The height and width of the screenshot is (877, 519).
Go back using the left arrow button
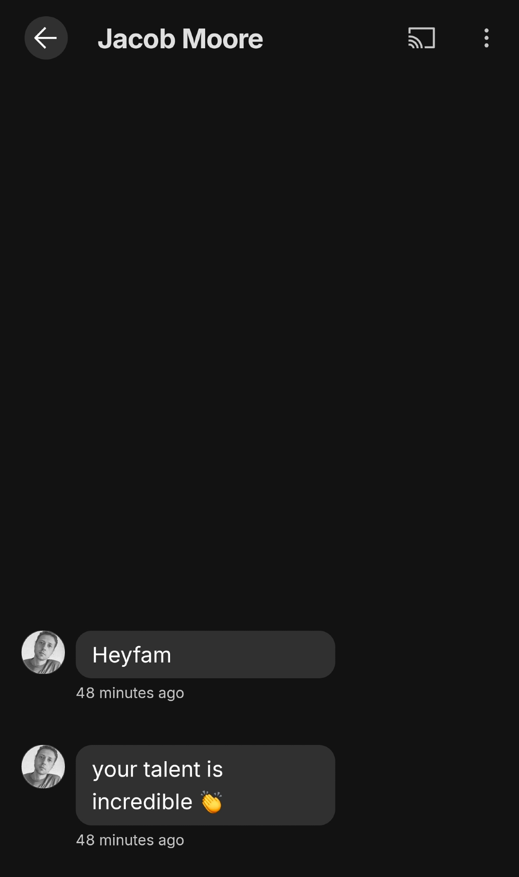(46, 38)
